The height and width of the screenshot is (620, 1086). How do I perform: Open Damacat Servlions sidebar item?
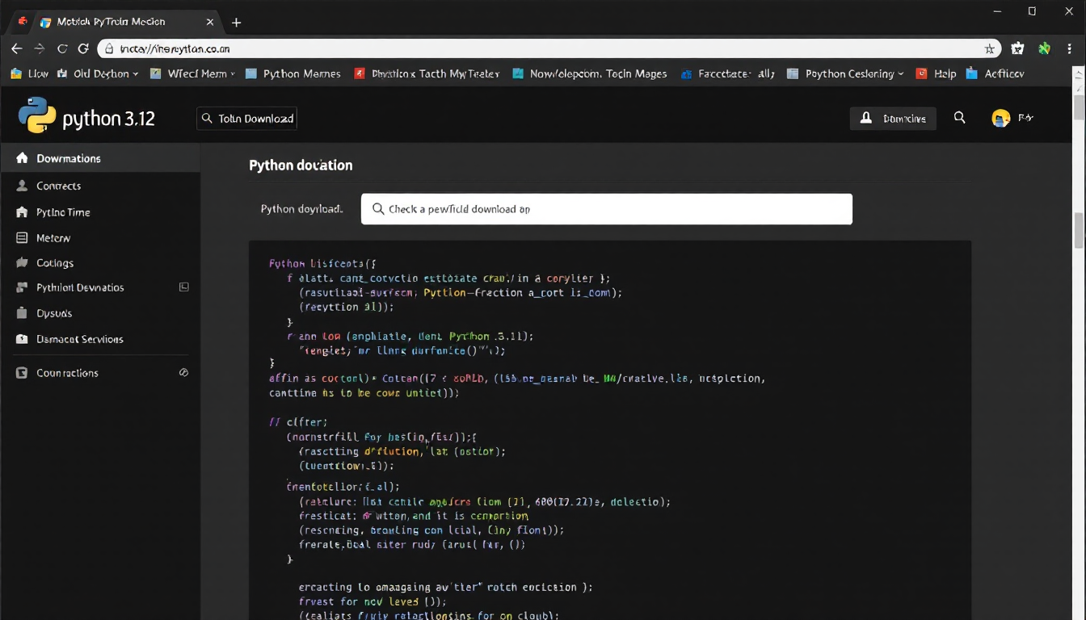(x=79, y=339)
